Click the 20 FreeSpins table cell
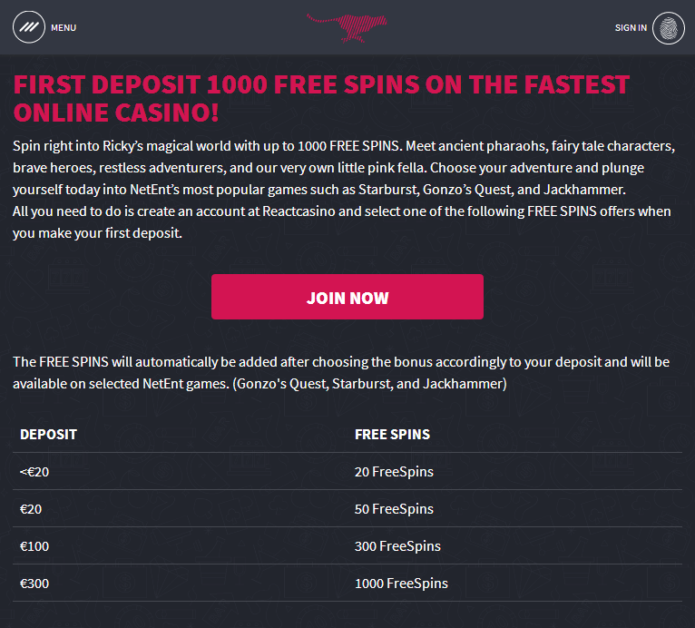The image size is (695, 628). (x=394, y=472)
